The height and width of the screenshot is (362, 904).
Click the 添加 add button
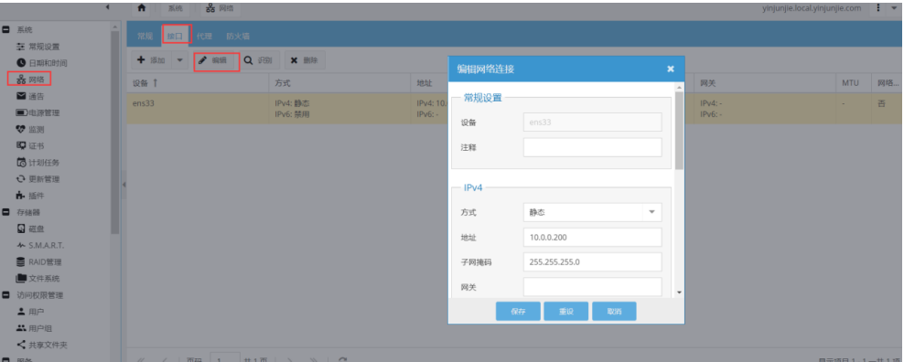click(x=151, y=60)
